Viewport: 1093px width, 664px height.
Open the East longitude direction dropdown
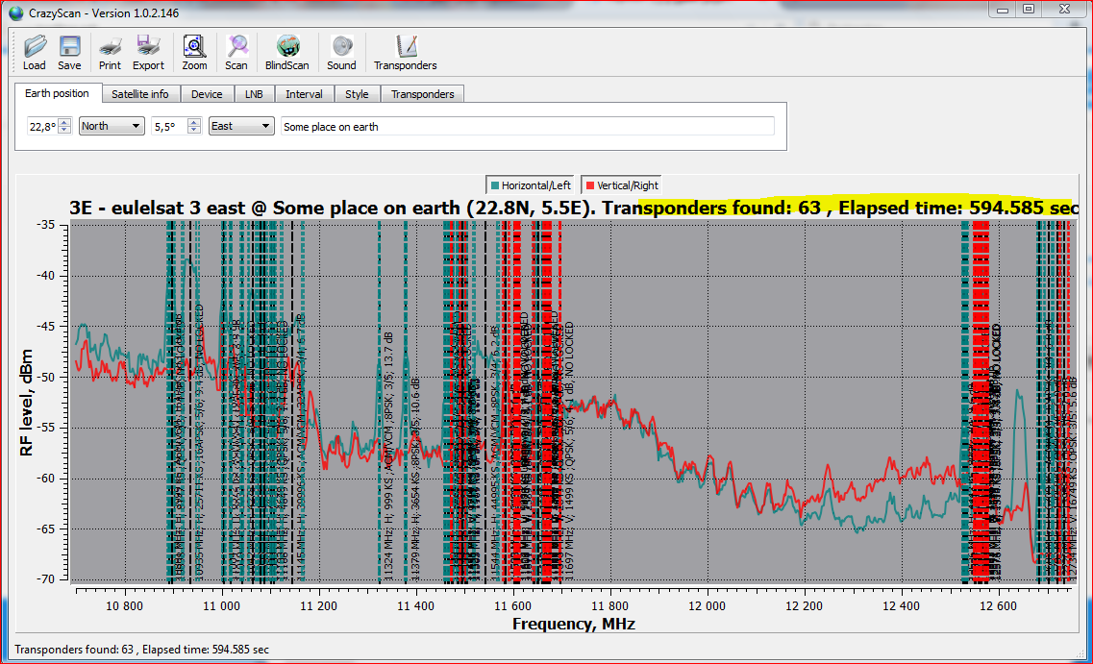pyautogui.click(x=240, y=126)
